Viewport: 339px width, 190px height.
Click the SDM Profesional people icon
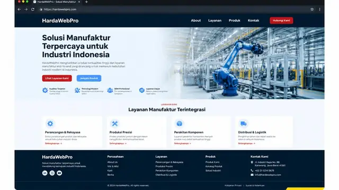110,90
